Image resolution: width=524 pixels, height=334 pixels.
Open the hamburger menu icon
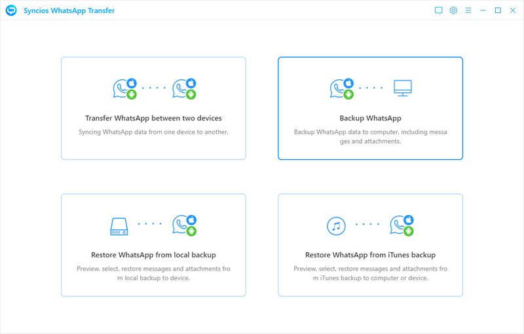pos(468,10)
